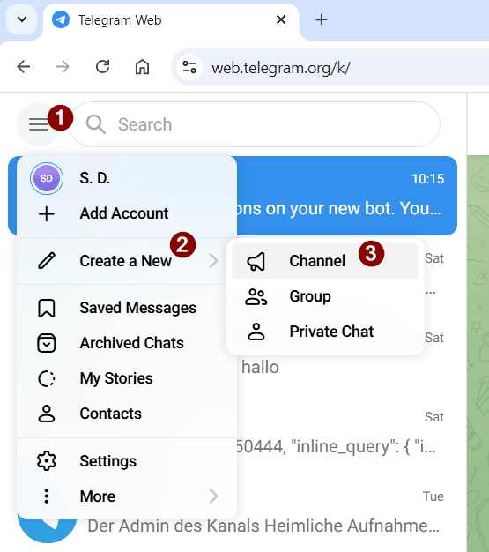Click the Archived Chats box icon

[47, 343]
